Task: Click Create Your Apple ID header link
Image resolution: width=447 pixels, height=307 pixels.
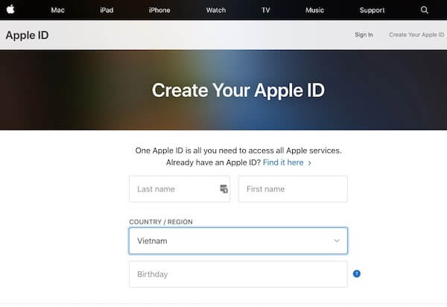Action: click(x=416, y=35)
